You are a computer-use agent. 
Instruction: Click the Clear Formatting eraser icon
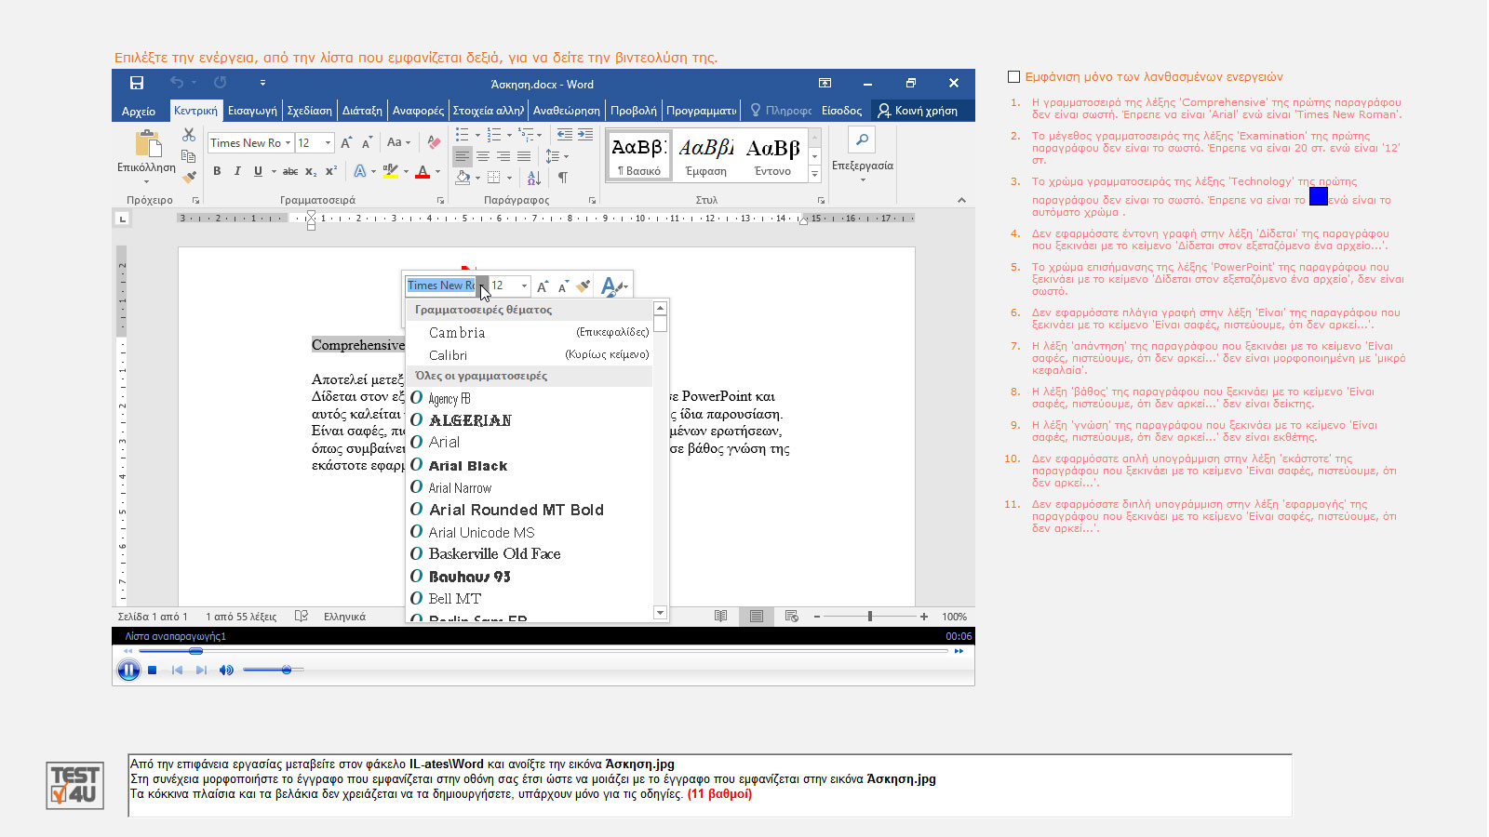434,142
